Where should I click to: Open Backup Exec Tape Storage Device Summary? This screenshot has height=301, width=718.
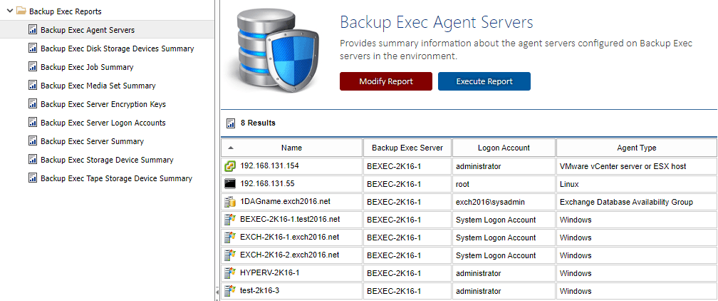click(x=116, y=178)
